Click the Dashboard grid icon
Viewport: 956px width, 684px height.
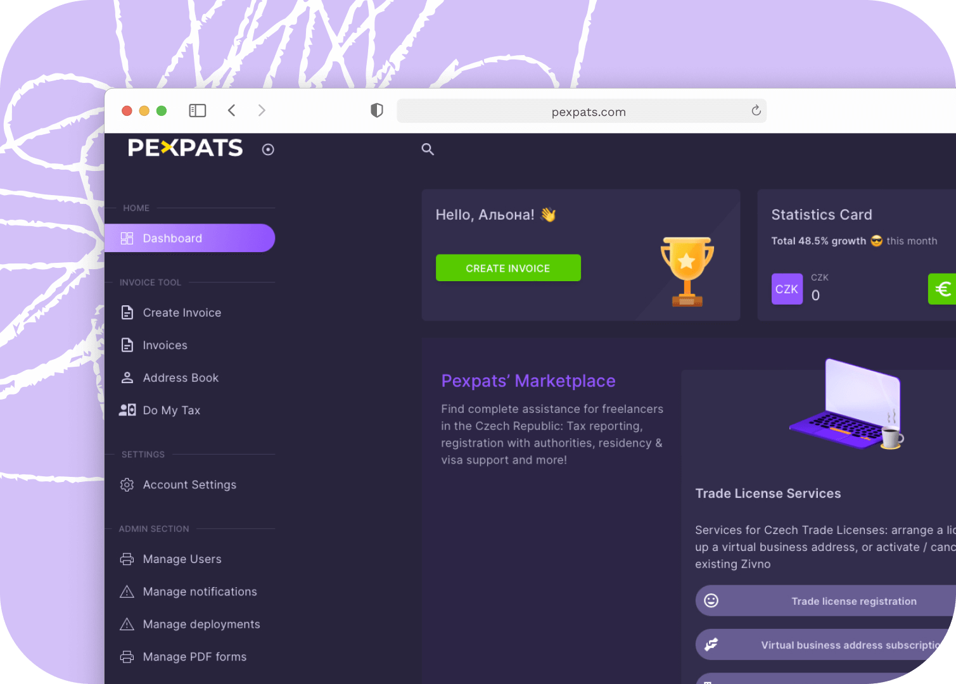(127, 238)
